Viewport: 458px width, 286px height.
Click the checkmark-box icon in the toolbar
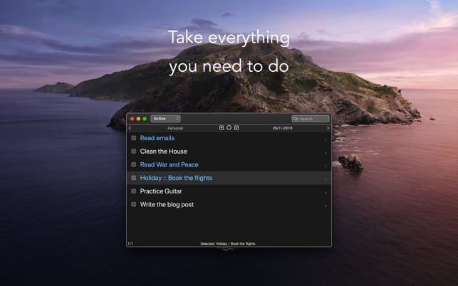pos(236,128)
